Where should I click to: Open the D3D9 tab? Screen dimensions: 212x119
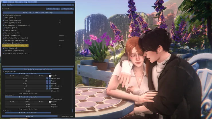[x=35, y=2]
